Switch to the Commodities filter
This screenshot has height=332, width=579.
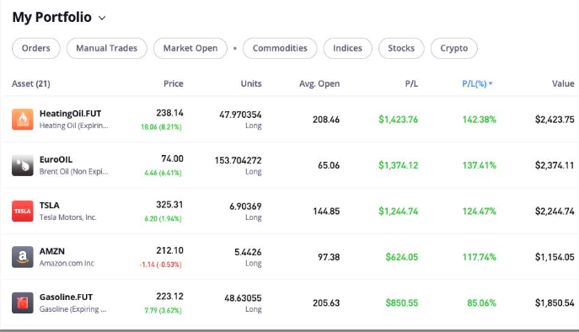280,48
